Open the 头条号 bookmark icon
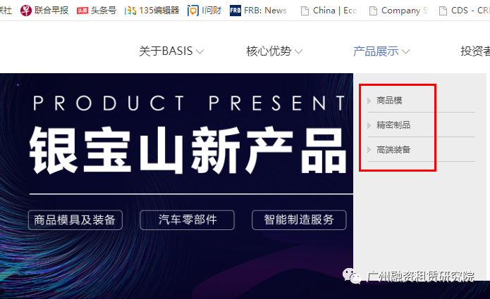Viewport: 490px width, 299px height. coord(82,11)
